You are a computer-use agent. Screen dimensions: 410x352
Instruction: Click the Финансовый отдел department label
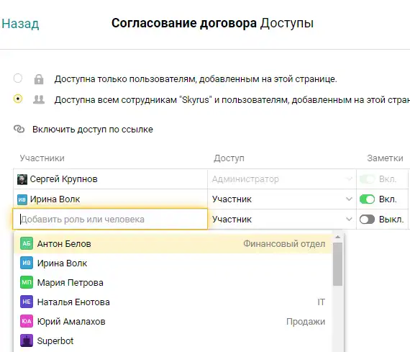pos(284,243)
